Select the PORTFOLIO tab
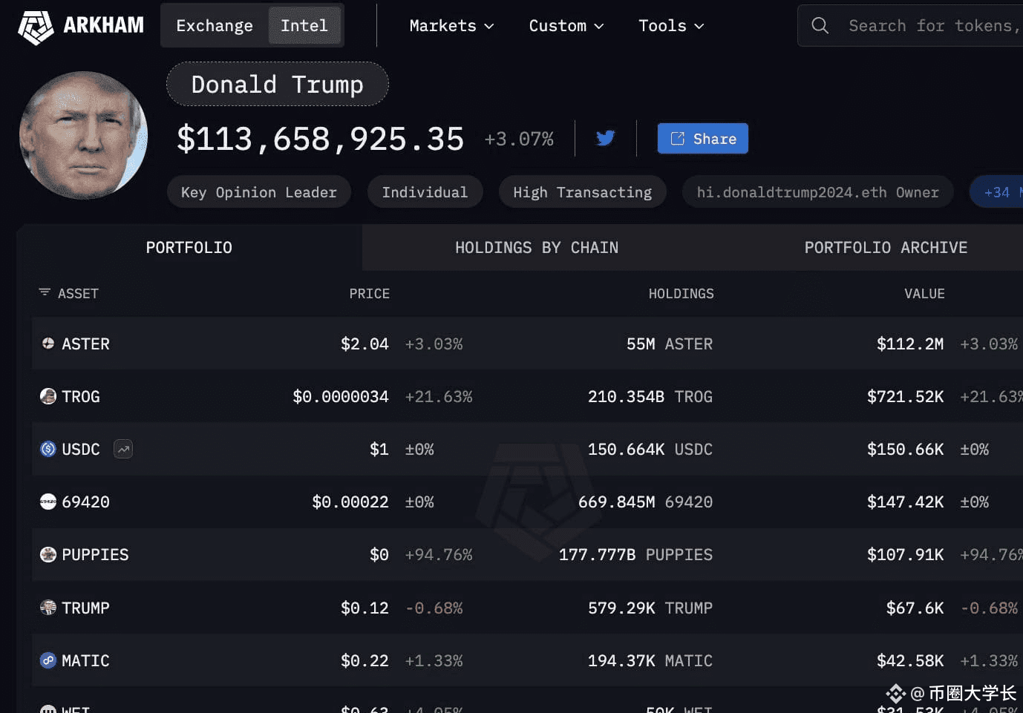Viewport: 1023px width, 713px height. tap(189, 248)
